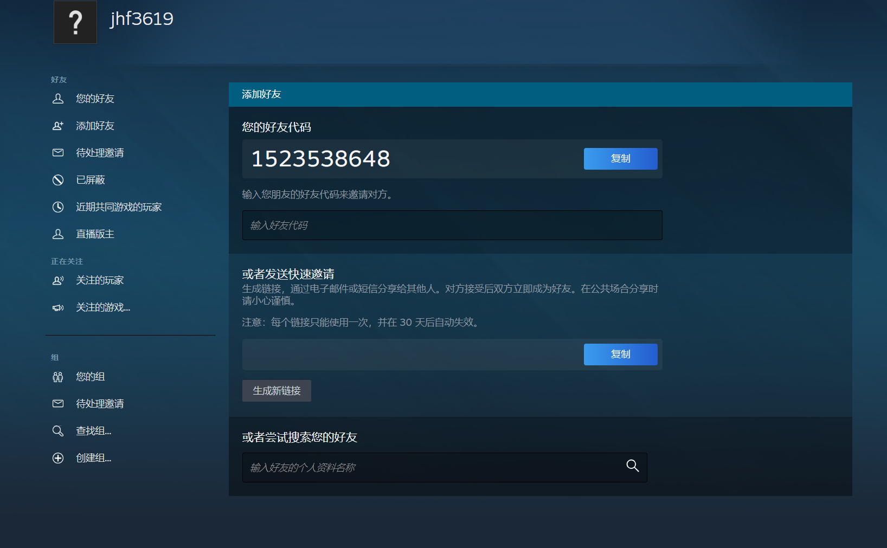Click the person icon beside 您的好友

pos(58,99)
